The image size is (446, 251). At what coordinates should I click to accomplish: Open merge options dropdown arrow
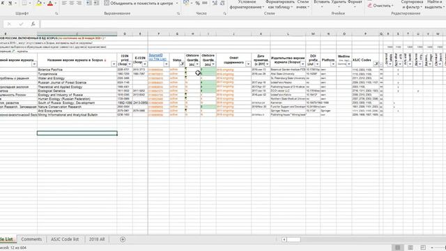click(x=177, y=3)
